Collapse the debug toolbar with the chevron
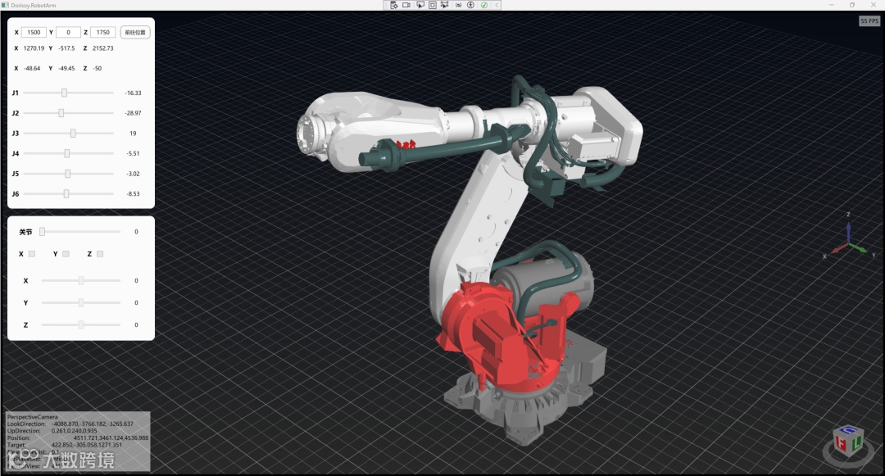Image resolution: width=885 pixels, height=476 pixels. [x=497, y=5]
